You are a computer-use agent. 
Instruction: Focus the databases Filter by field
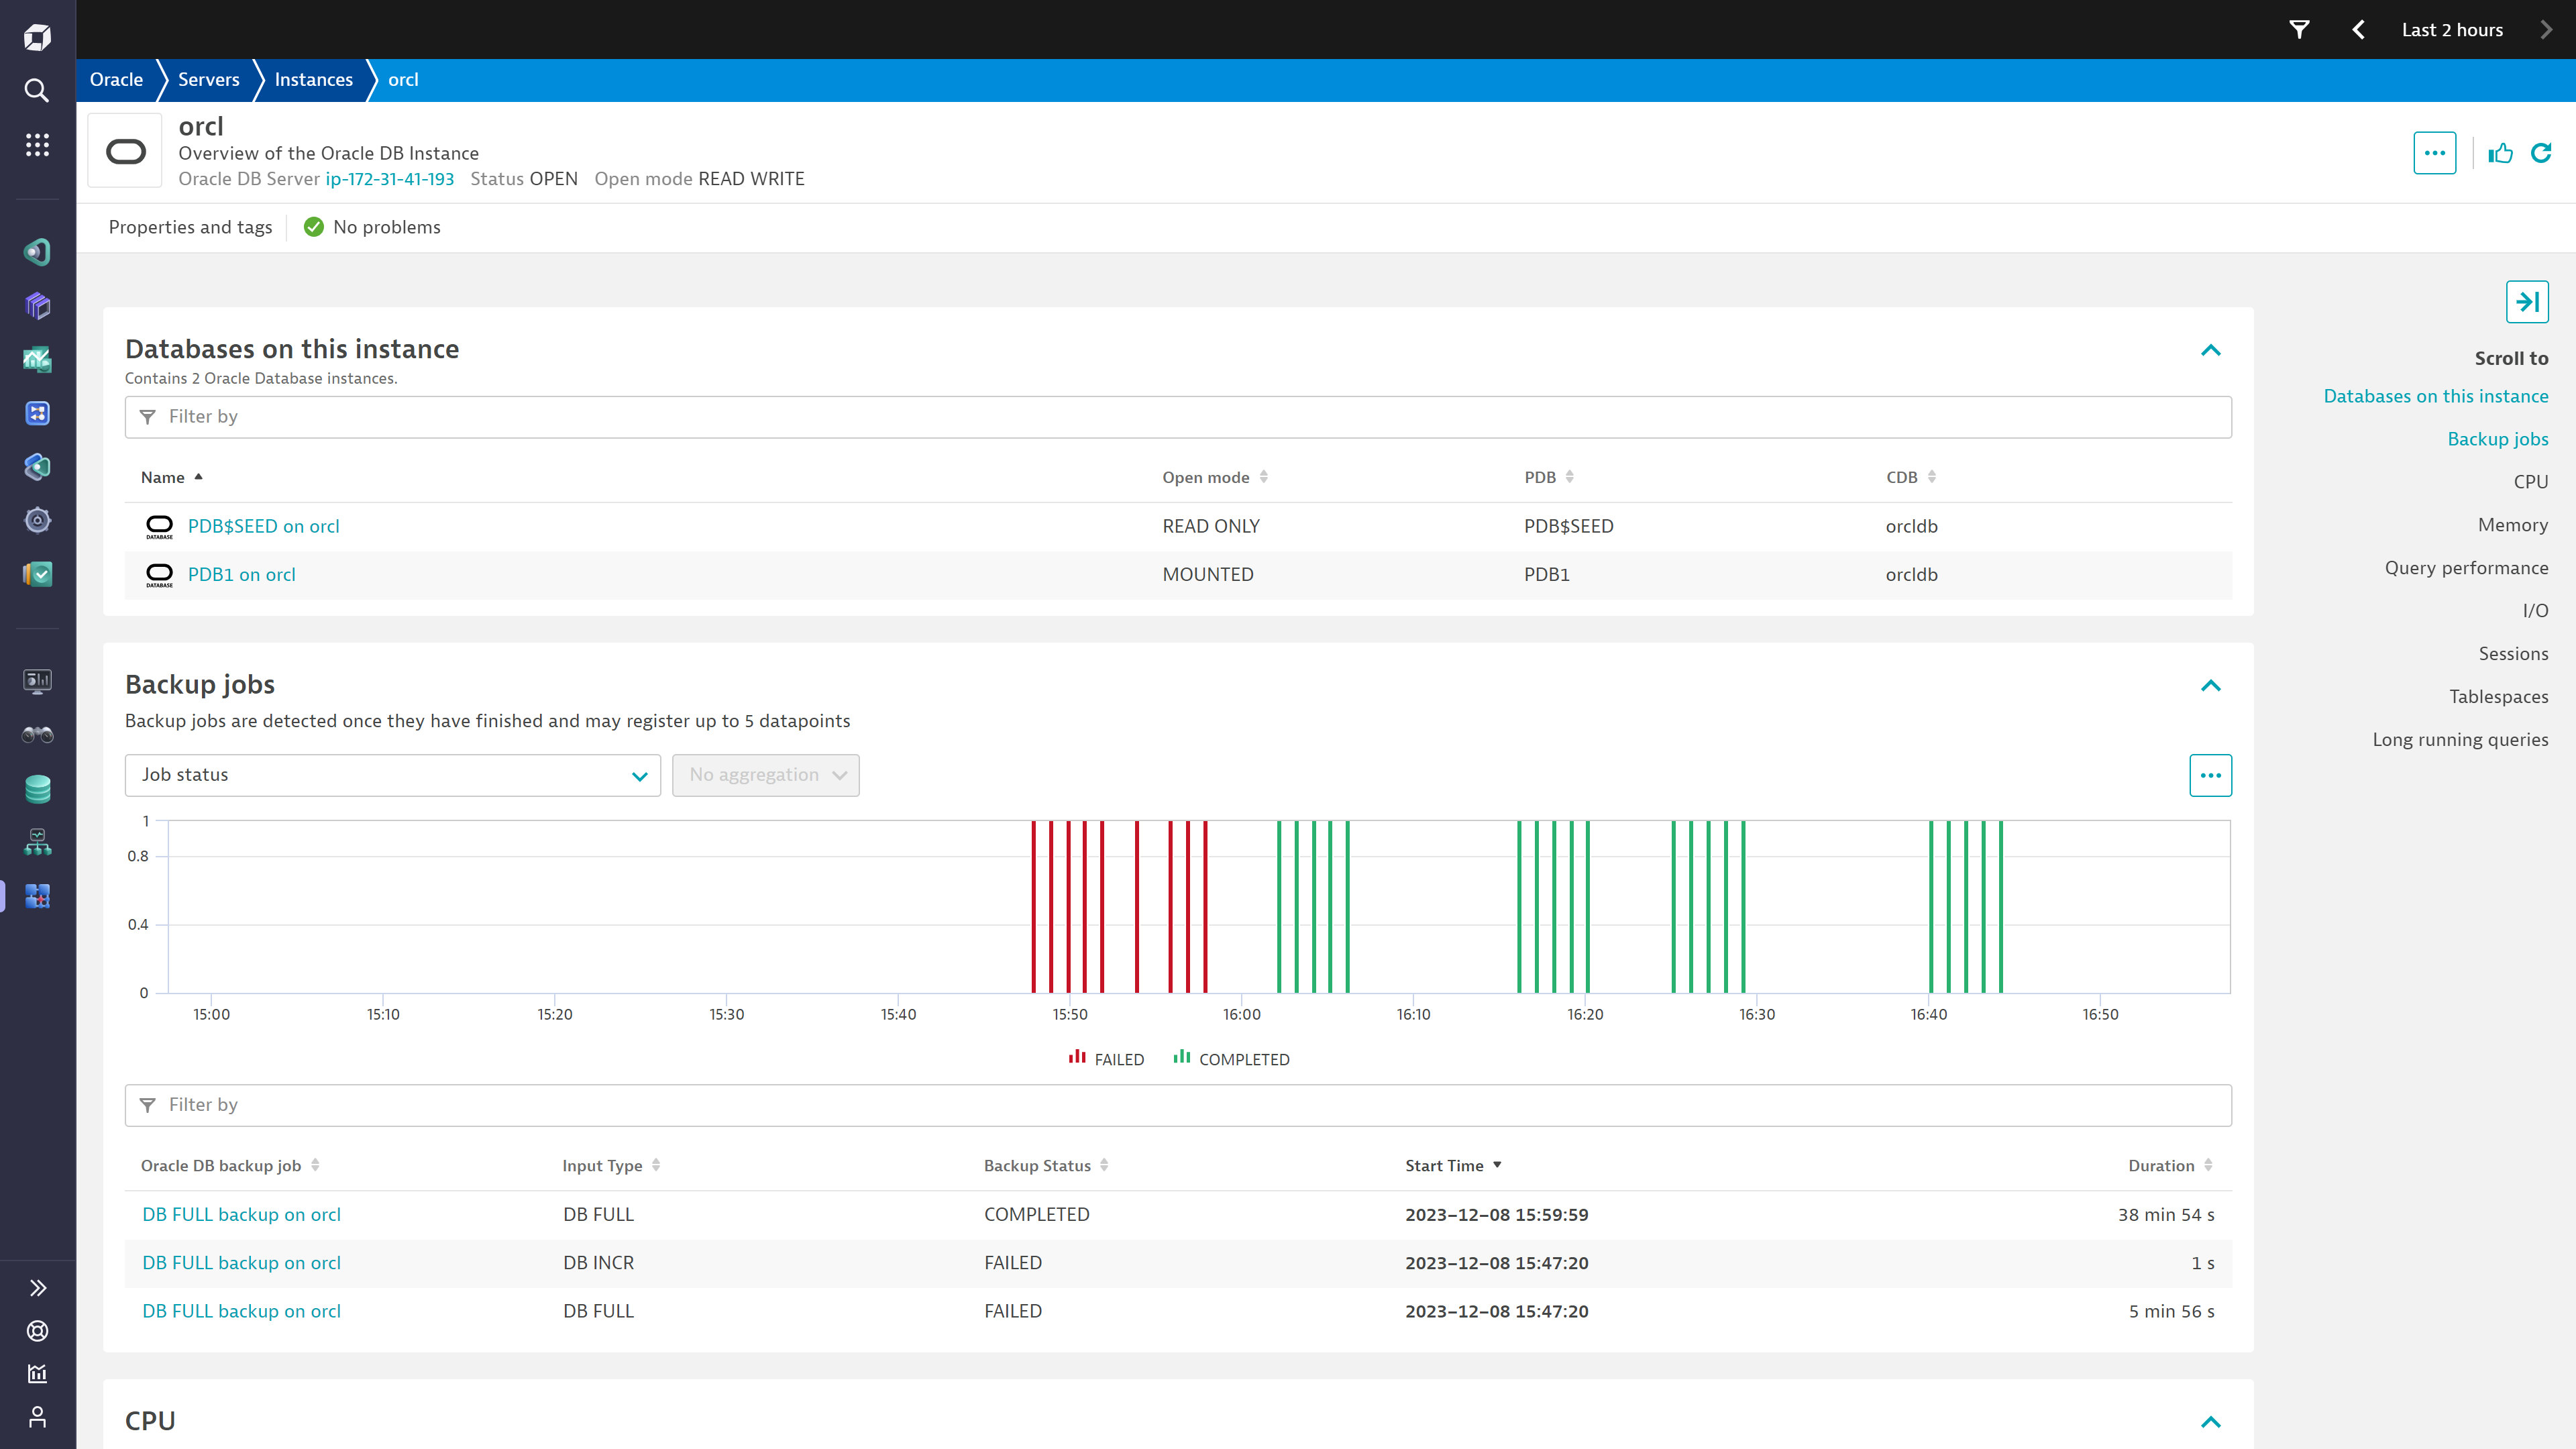pos(1178,417)
